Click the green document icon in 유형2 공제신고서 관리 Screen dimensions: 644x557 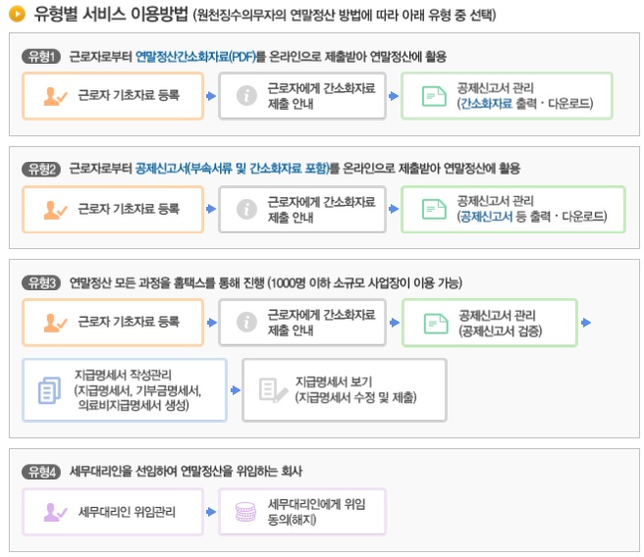pyautogui.click(x=433, y=209)
